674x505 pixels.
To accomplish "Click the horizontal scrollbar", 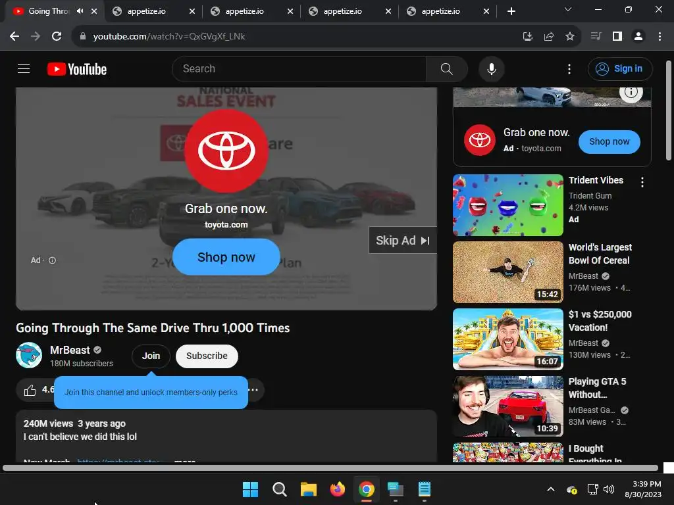I will point(330,468).
